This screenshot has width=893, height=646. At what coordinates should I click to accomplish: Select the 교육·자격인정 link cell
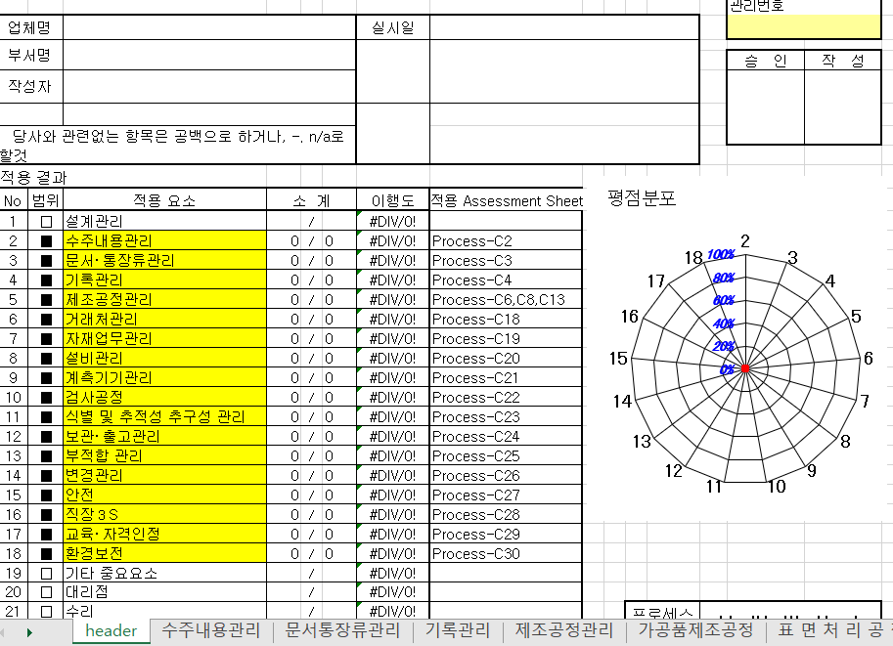click(x=164, y=534)
